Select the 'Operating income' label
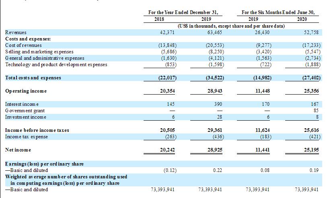 [x=26, y=91]
